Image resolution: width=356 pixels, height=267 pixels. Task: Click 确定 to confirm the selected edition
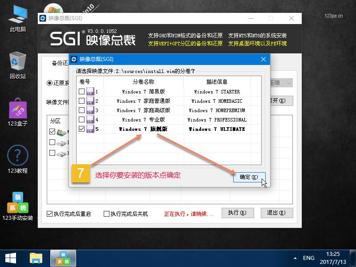click(249, 177)
